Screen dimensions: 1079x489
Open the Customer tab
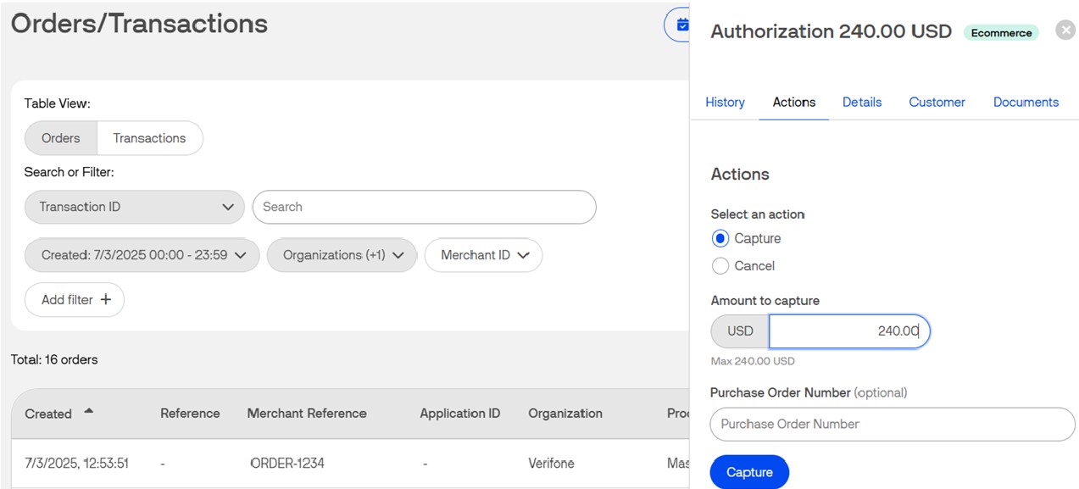(937, 103)
